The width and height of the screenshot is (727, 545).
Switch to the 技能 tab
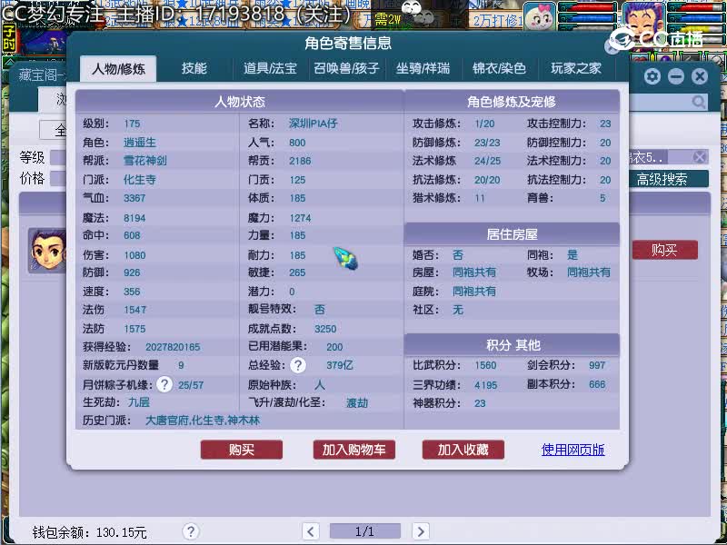194,69
